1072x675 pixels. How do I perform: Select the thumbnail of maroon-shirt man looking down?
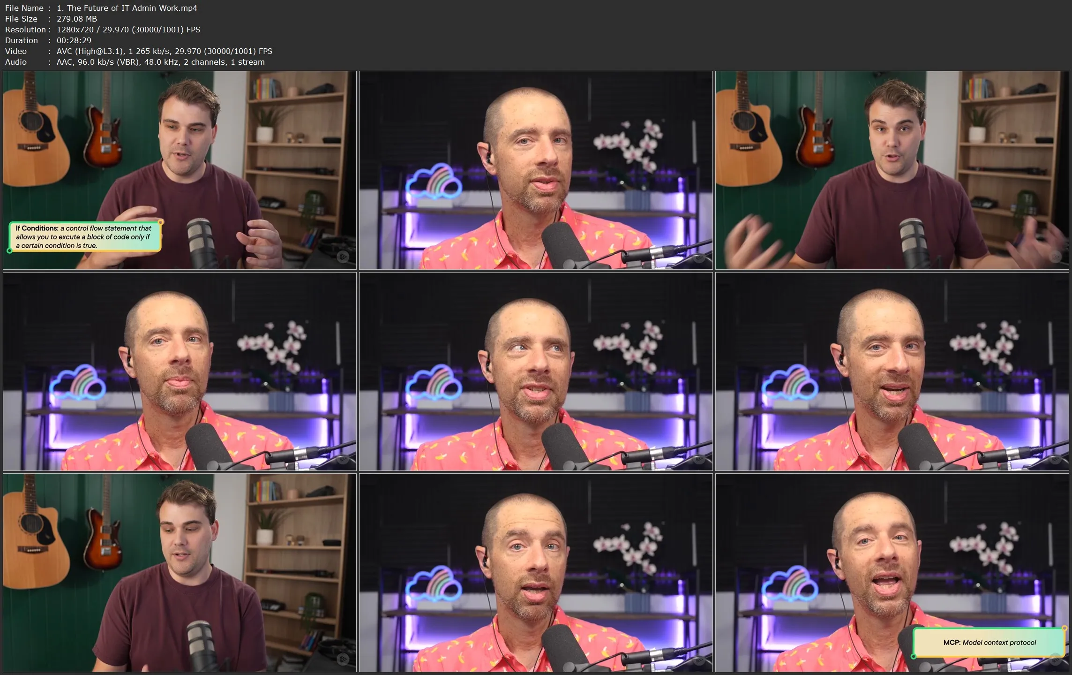[180, 573]
